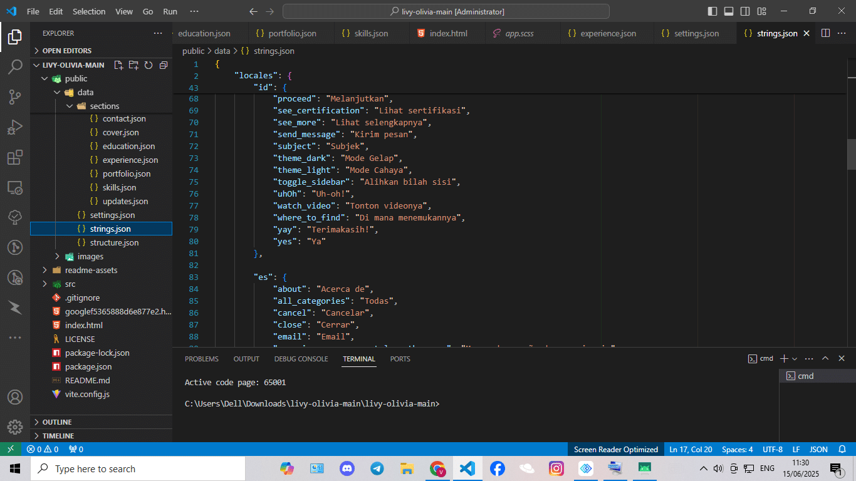Change indentation via Spaces: 4 in status bar

(x=738, y=449)
